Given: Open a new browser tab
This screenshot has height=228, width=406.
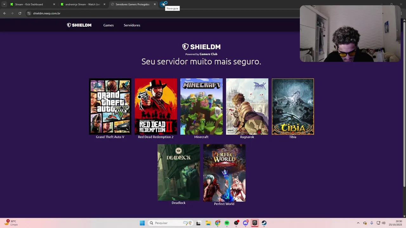Looking at the screenshot, I should tap(163, 4).
